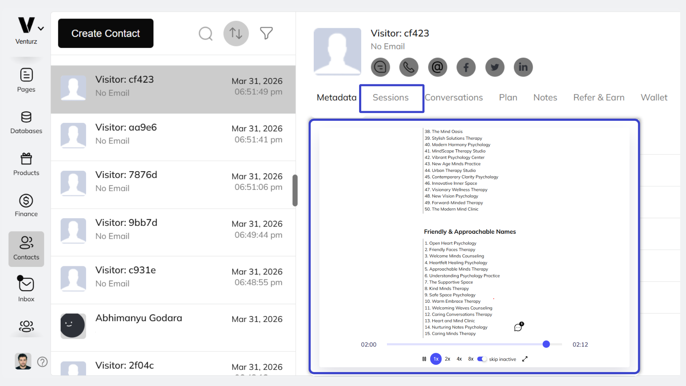This screenshot has width=686, height=386.
Task: Search the contact list
Action: (x=205, y=33)
